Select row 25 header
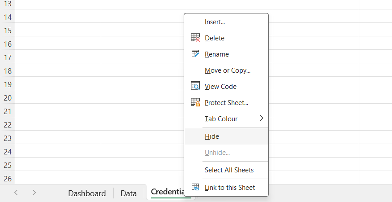The height and width of the screenshot is (202, 392). (8, 165)
